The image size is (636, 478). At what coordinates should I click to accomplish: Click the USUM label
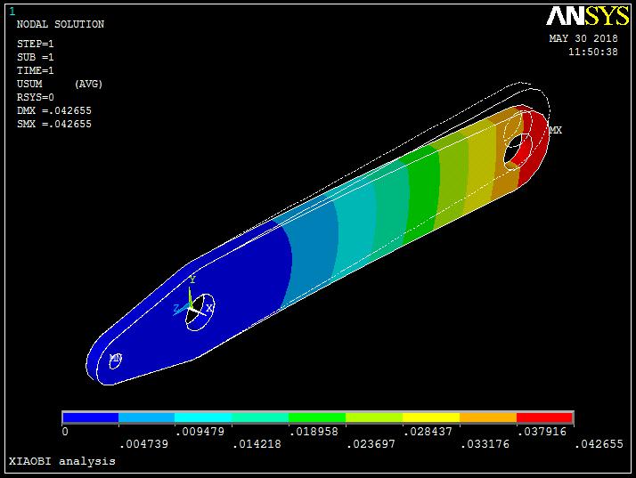pyautogui.click(x=29, y=84)
